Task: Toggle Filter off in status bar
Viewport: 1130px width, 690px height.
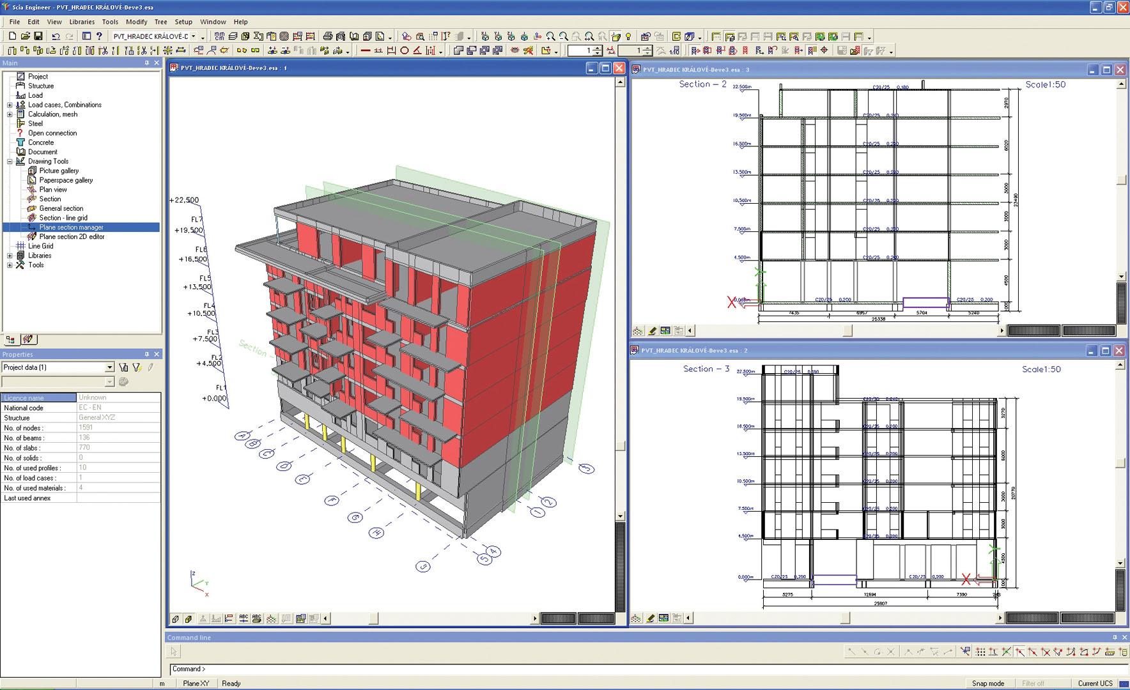Action: click(x=1032, y=684)
